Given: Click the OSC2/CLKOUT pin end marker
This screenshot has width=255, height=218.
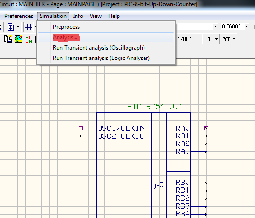Looking at the screenshot, I should tap(81, 136).
